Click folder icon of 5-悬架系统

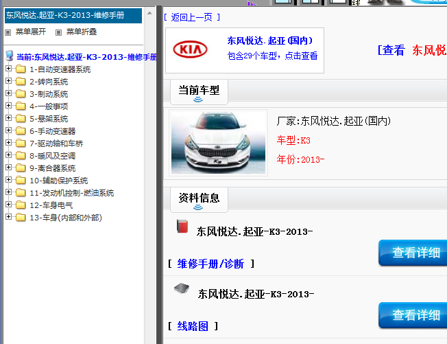(x=21, y=119)
